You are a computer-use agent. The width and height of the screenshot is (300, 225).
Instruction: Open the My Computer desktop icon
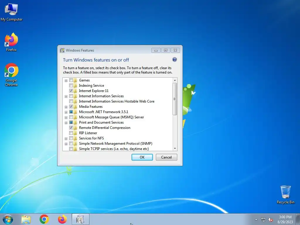click(11, 12)
